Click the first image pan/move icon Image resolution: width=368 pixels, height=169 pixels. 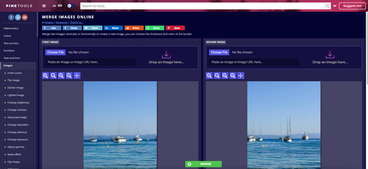tap(77, 76)
